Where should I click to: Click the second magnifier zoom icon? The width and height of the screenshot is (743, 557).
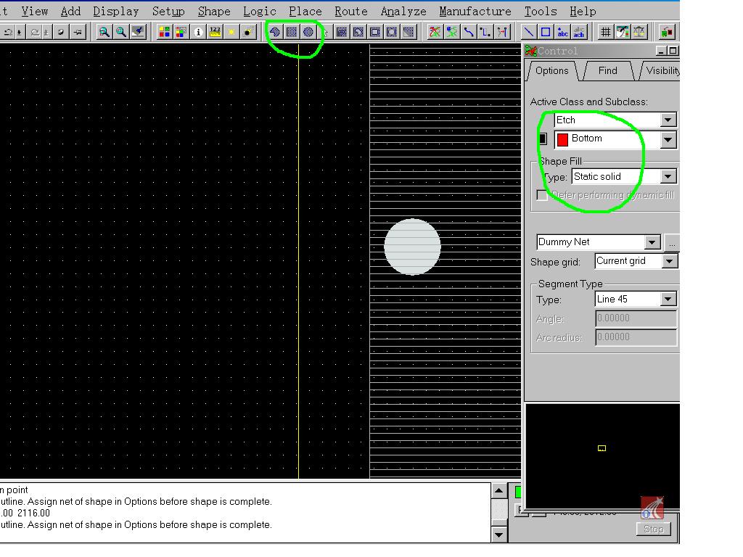tap(121, 32)
